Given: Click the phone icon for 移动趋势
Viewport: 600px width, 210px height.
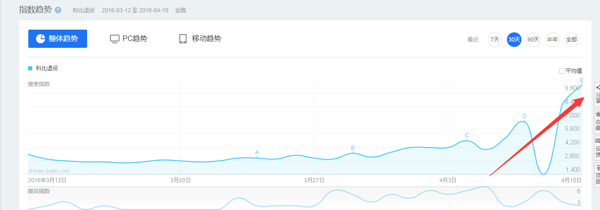Looking at the screenshot, I should pos(183,39).
